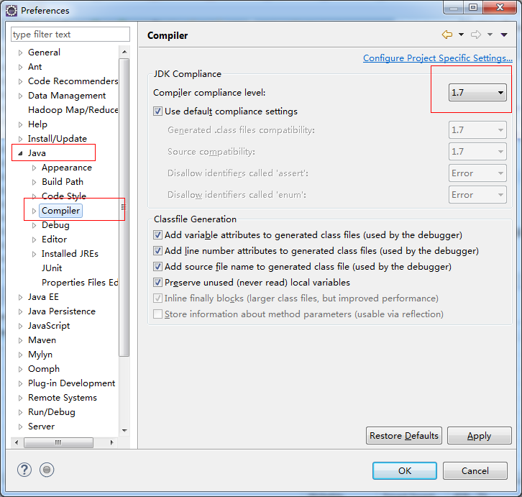
Task: Open the forward history dropdown arrow
Action: pos(490,35)
